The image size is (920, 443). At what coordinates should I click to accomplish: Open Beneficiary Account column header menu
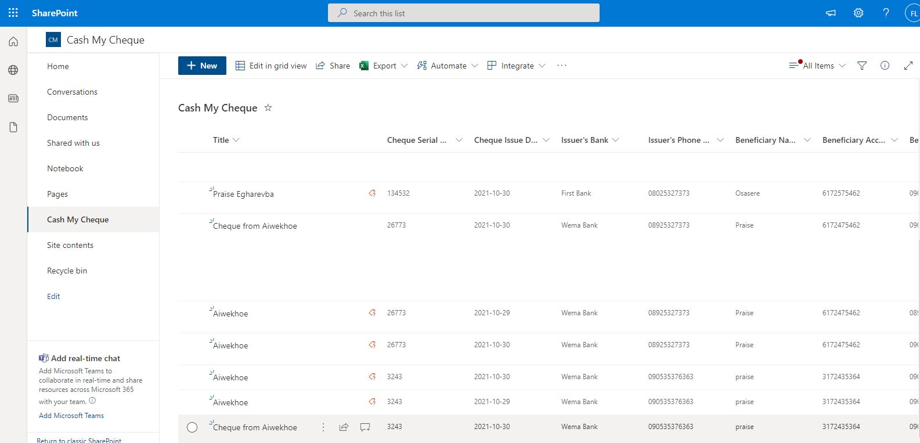coord(860,140)
